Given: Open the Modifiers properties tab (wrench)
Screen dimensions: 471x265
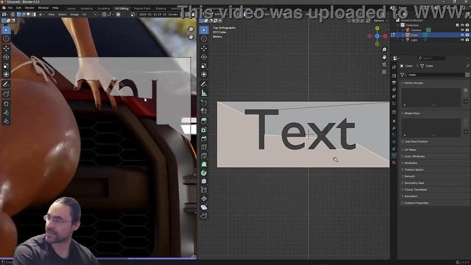Looking at the screenshot, I should tap(394, 128).
